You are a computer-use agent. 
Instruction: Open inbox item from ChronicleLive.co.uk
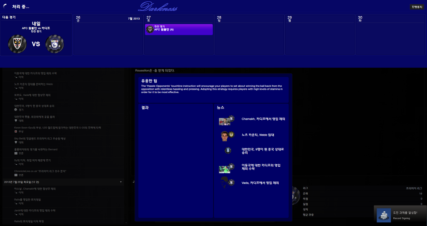click(63, 173)
